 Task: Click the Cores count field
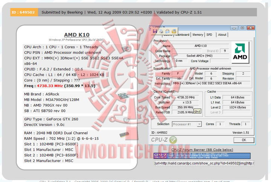220,124
